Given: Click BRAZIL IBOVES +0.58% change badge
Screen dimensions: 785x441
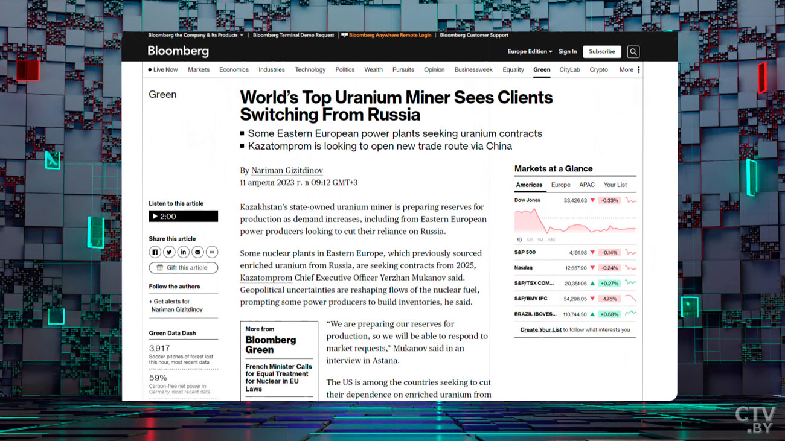Looking at the screenshot, I should click(610, 314).
